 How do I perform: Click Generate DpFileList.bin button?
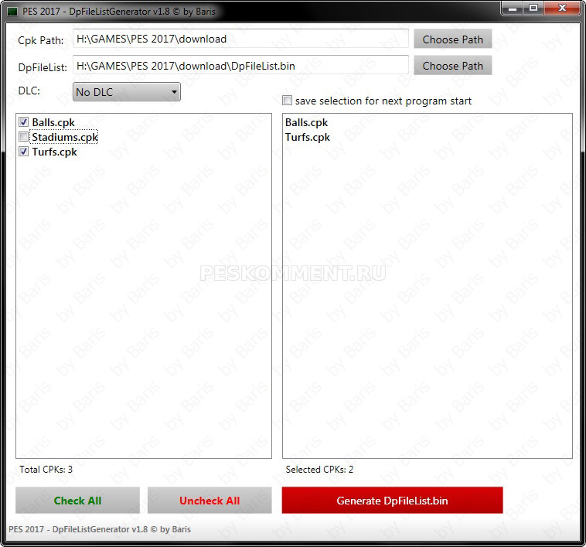click(393, 501)
